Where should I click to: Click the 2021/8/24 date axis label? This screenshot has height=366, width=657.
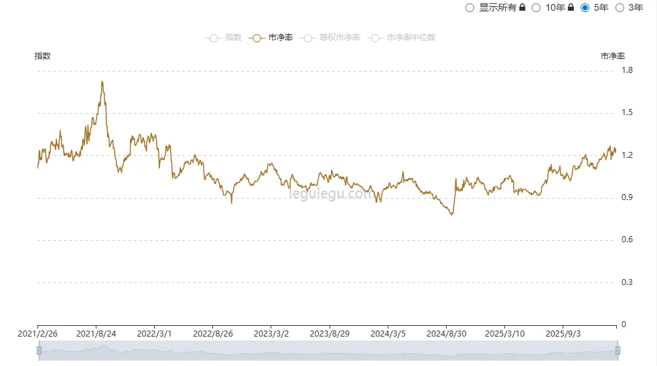click(x=96, y=334)
